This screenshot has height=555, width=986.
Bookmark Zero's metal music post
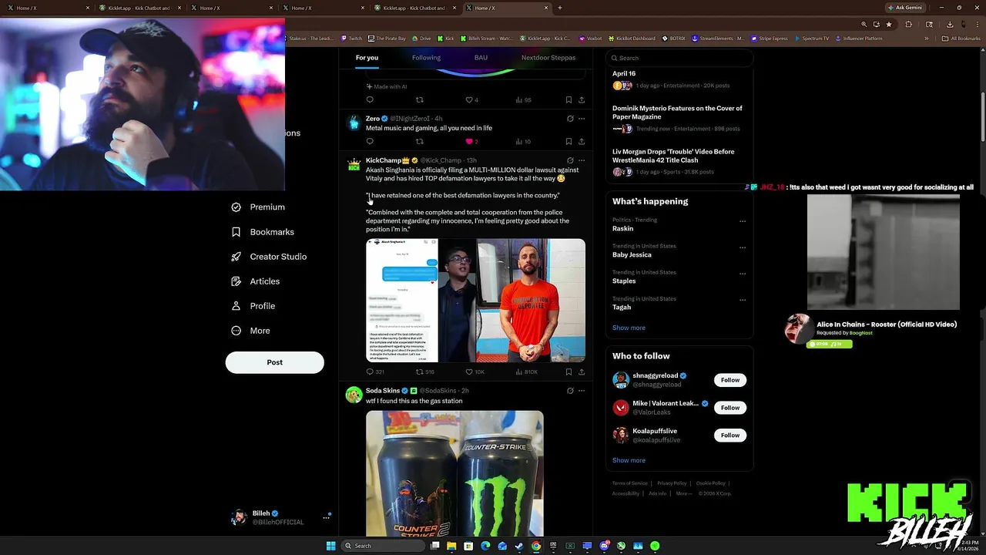568,142
